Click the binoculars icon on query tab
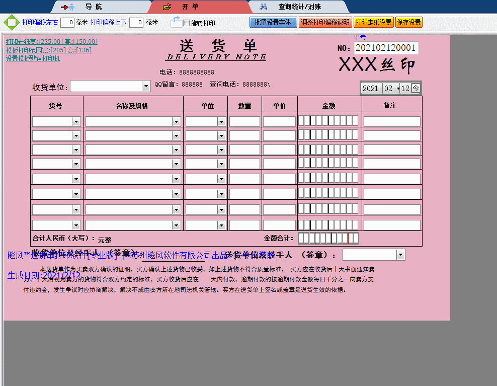The width and height of the screenshot is (497, 386). tap(264, 7)
